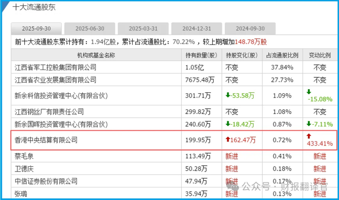Screen dimensions: 339x200
Task: Click the 113.49万 holding value
Action: [x=198, y=156]
